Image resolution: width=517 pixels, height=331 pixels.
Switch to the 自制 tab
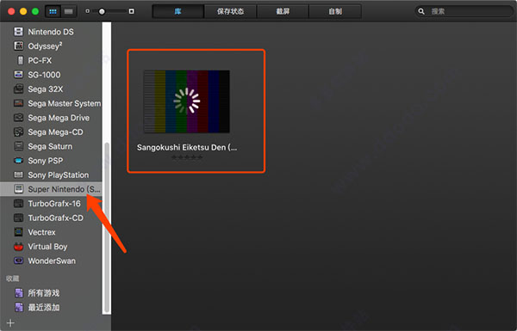pyautogui.click(x=335, y=11)
